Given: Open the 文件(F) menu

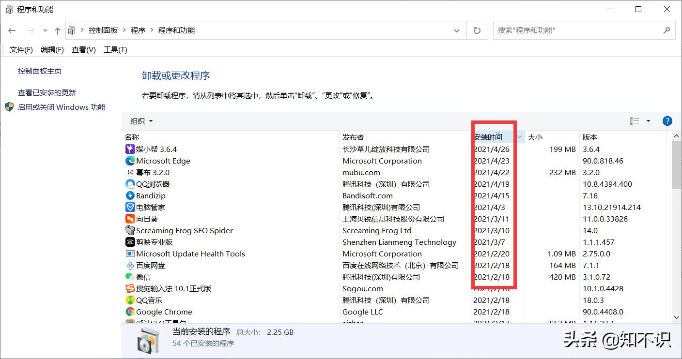Looking at the screenshot, I should coord(21,49).
